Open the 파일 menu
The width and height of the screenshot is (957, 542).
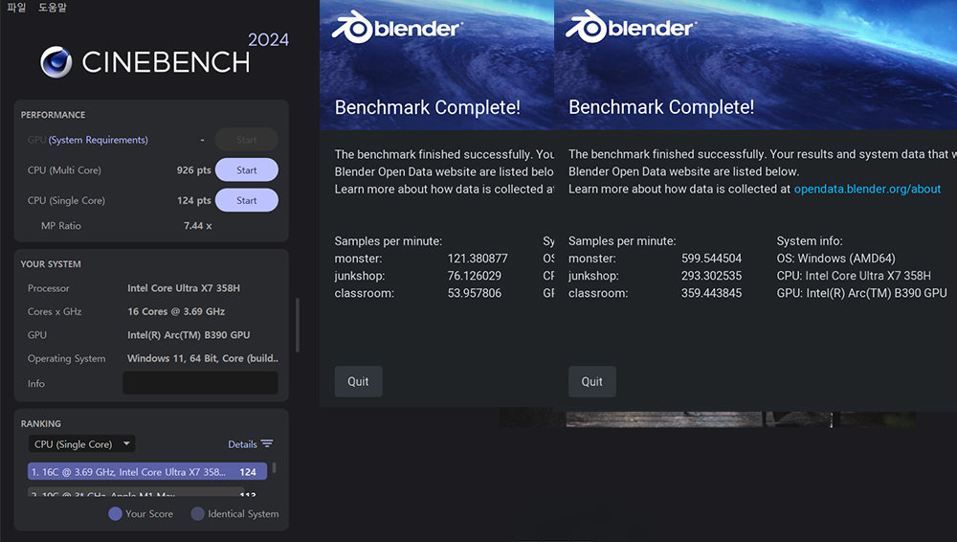click(16, 8)
